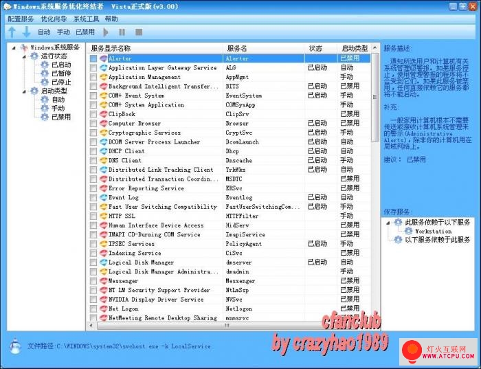Set startup type to 自动 in toolbar

[44, 32]
